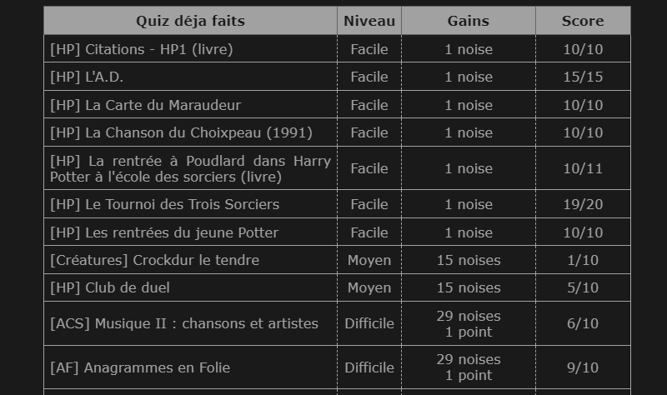Select the "Crockdur le tendre" quiz

155,260
